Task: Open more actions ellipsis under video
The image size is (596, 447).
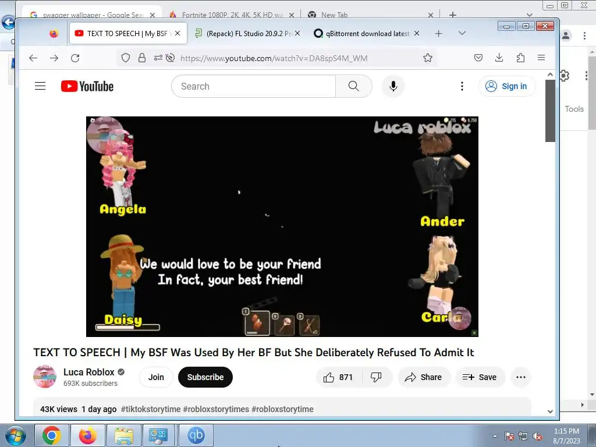Action: 521,377
